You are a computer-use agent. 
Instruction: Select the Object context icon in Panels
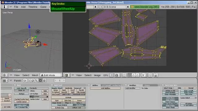coord(37,80)
